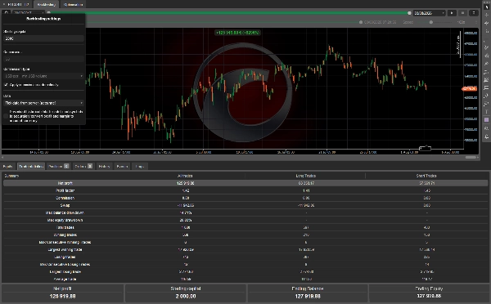Select the Profit factor row

point(245,190)
